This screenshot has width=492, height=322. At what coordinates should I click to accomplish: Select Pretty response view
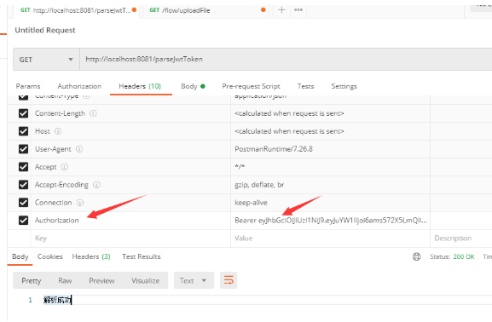(x=31, y=280)
